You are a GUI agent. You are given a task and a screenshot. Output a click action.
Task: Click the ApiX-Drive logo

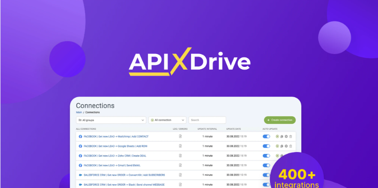189,62
